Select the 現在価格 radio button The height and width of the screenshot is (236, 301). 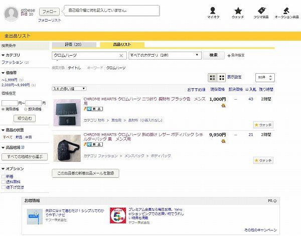pyautogui.click(x=3, y=109)
